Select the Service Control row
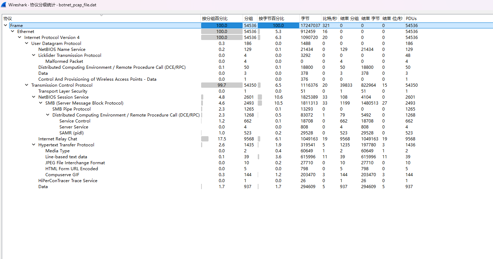 coord(247,121)
